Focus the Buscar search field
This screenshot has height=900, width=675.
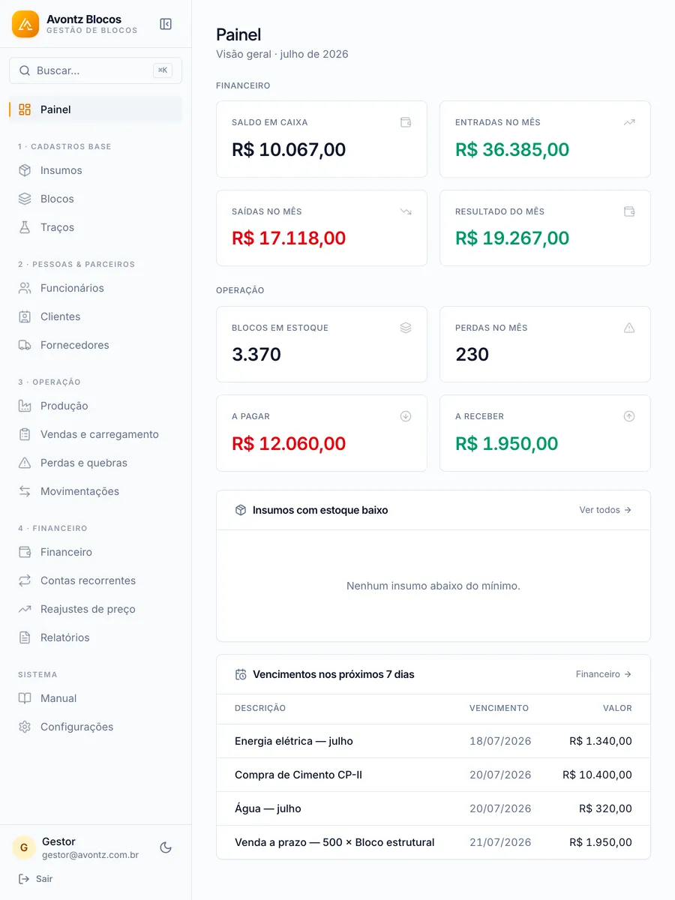click(x=95, y=70)
